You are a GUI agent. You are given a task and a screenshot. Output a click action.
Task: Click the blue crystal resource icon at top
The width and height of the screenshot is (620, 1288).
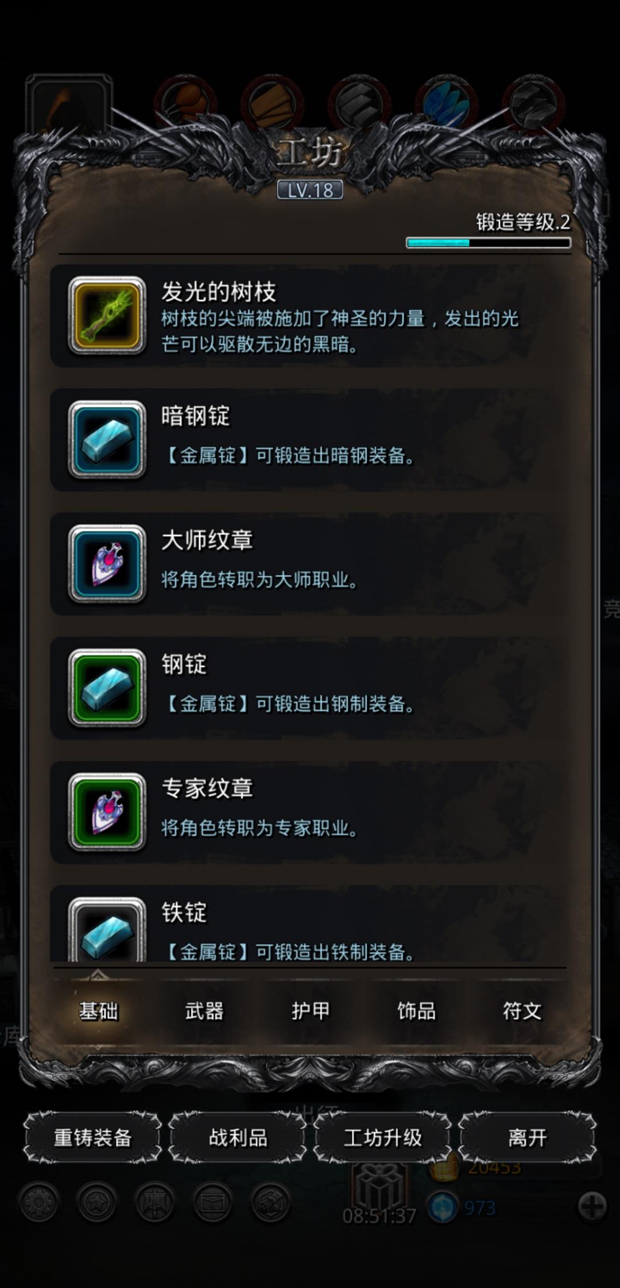point(447,103)
